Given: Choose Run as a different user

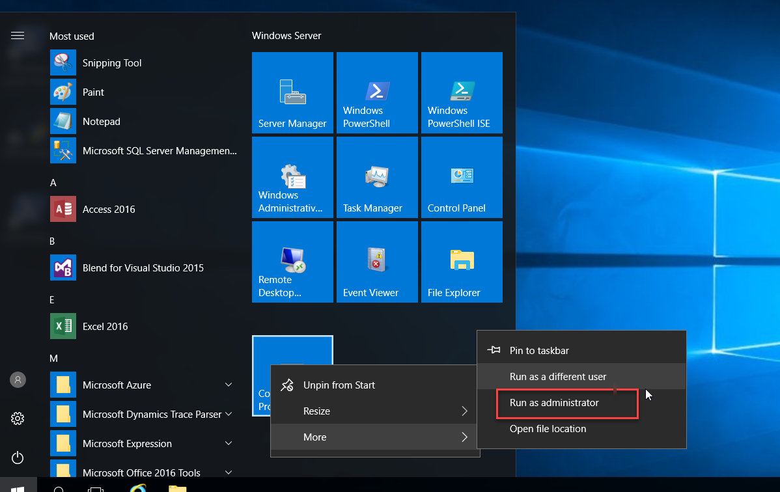Looking at the screenshot, I should 581,377.
